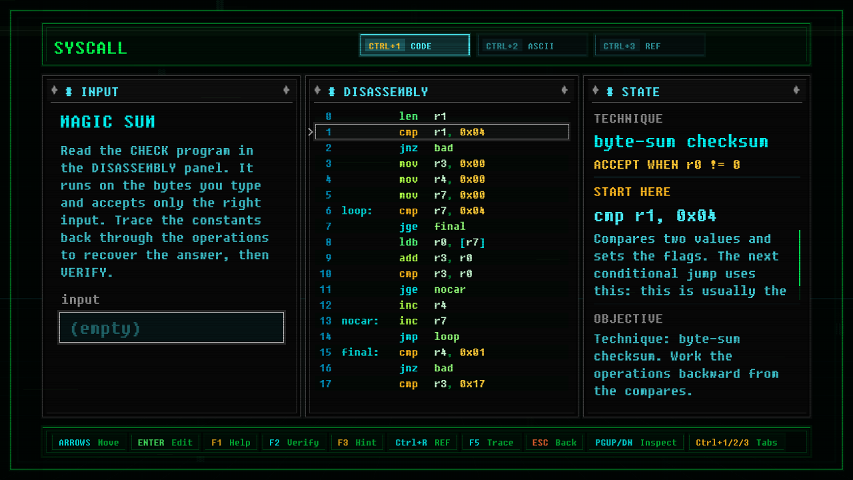
Task: Click the DISASSEMBLY panel left diamond icon
Action: [317, 91]
